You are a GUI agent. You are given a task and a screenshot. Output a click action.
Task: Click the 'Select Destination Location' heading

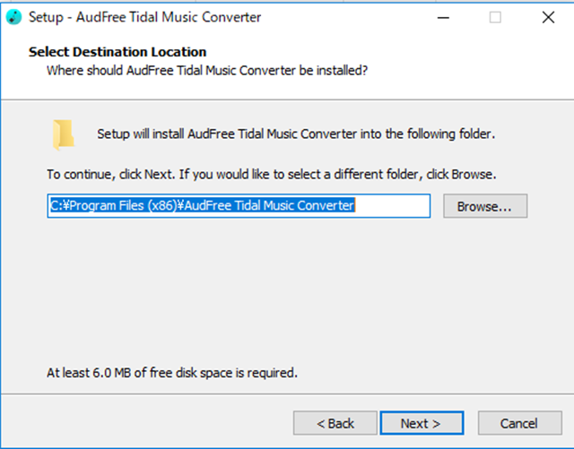117,52
